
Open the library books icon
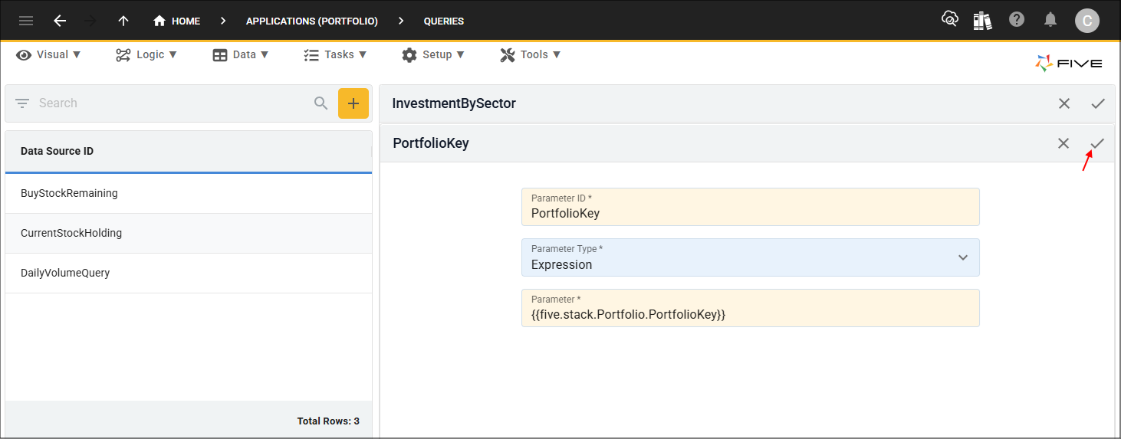click(x=982, y=21)
